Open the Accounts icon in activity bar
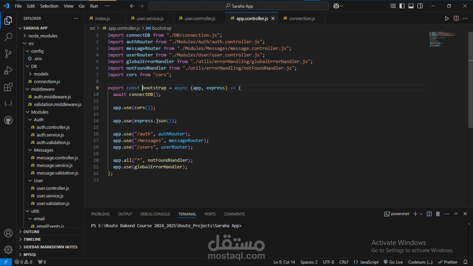The height and width of the screenshot is (266, 473). [x=8, y=233]
